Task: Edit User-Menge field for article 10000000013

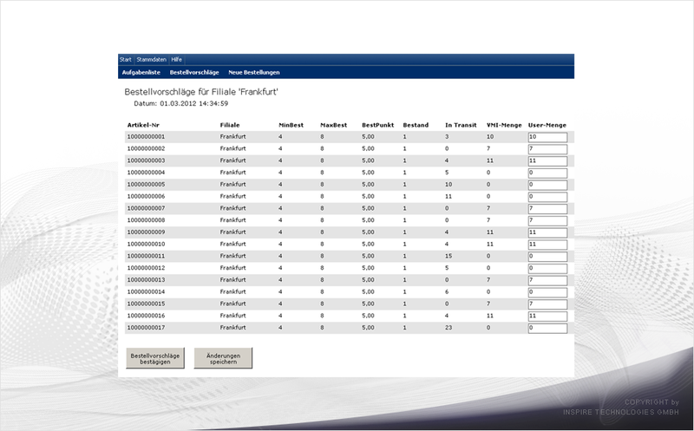Action: click(547, 281)
